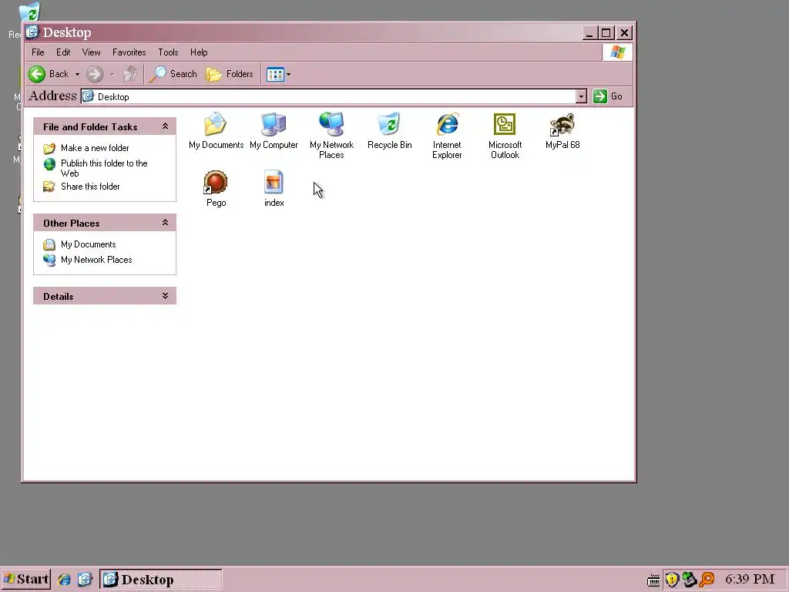Click the Windows flag logo in menu bar

coord(617,52)
